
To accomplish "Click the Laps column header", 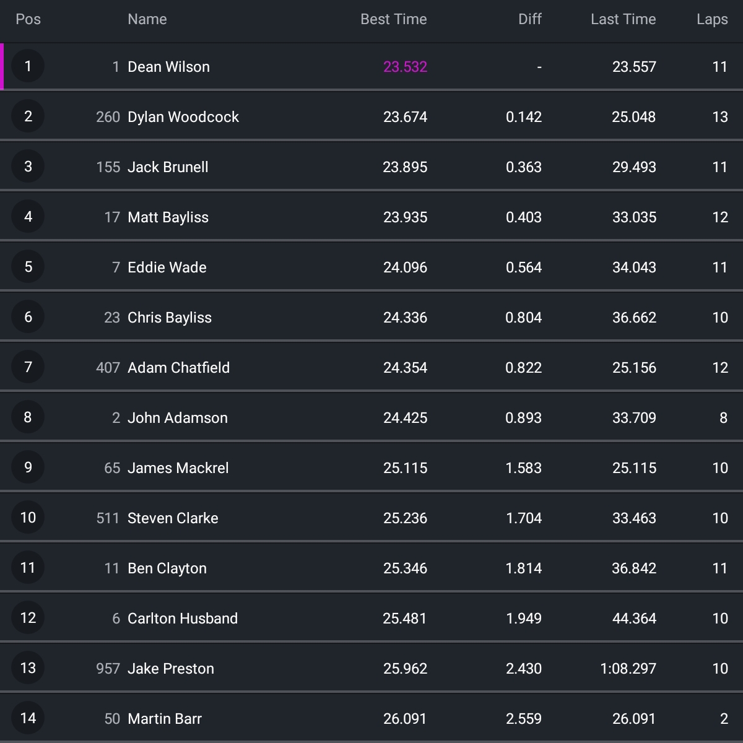I will pos(711,19).
